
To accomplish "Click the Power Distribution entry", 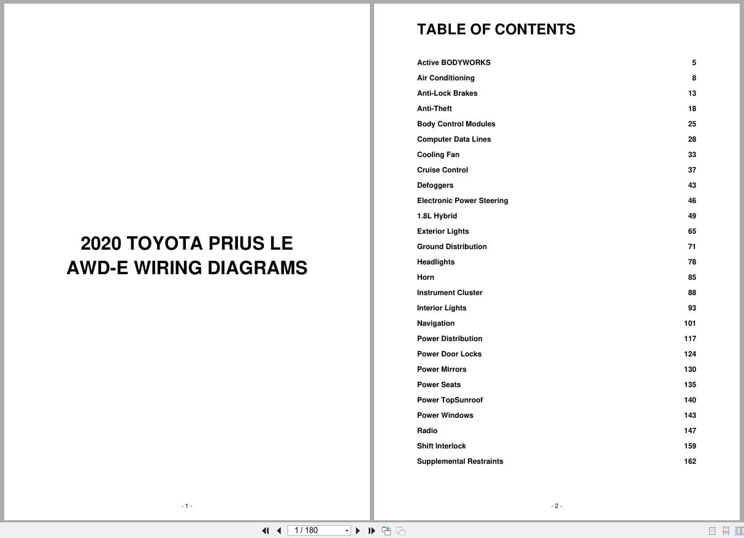I will click(x=450, y=339).
